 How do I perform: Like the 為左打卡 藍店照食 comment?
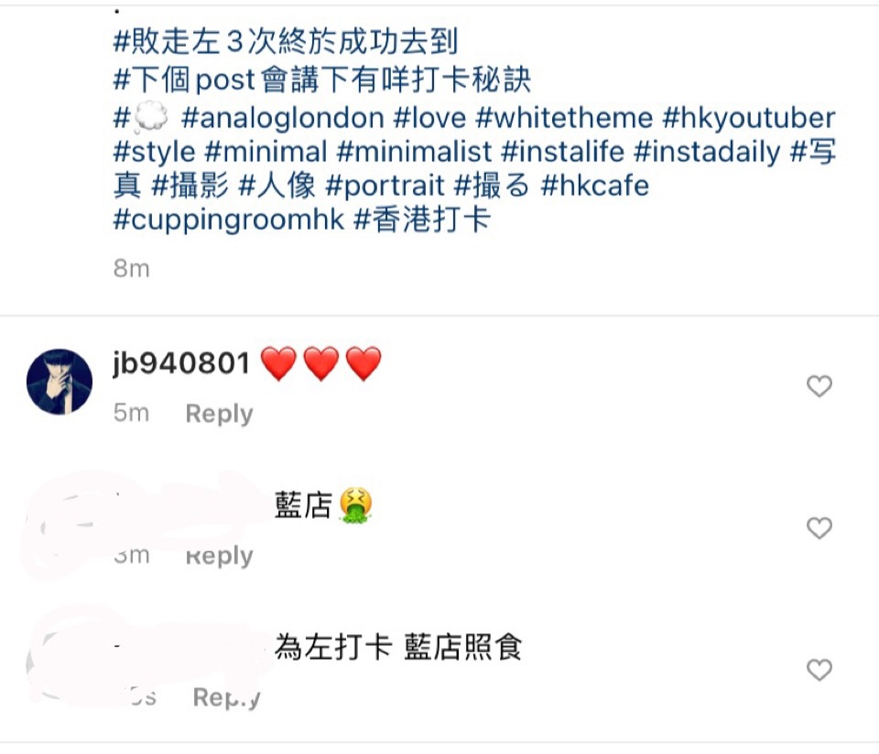pyautogui.click(x=819, y=670)
